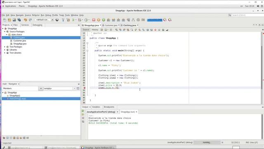Open the Help menu

point(81,15)
